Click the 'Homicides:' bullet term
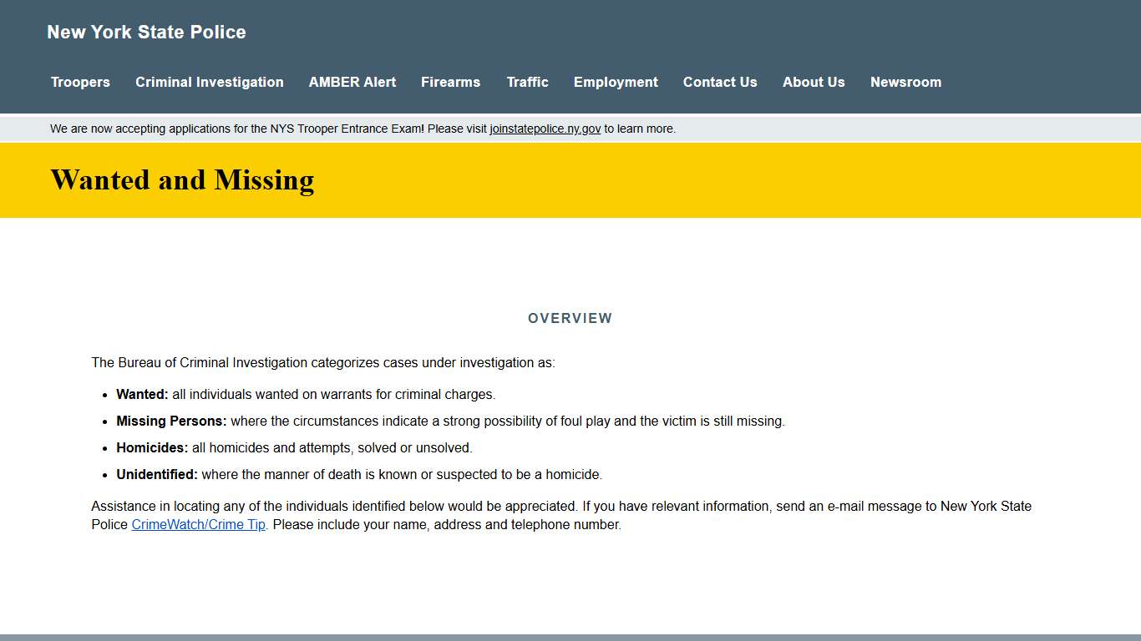The height and width of the screenshot is (641, 1141). 152,448
